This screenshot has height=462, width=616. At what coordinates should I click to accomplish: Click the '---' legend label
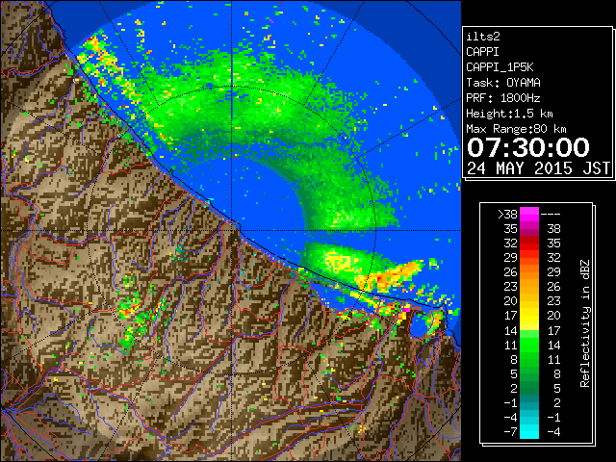tap(551, 214)
